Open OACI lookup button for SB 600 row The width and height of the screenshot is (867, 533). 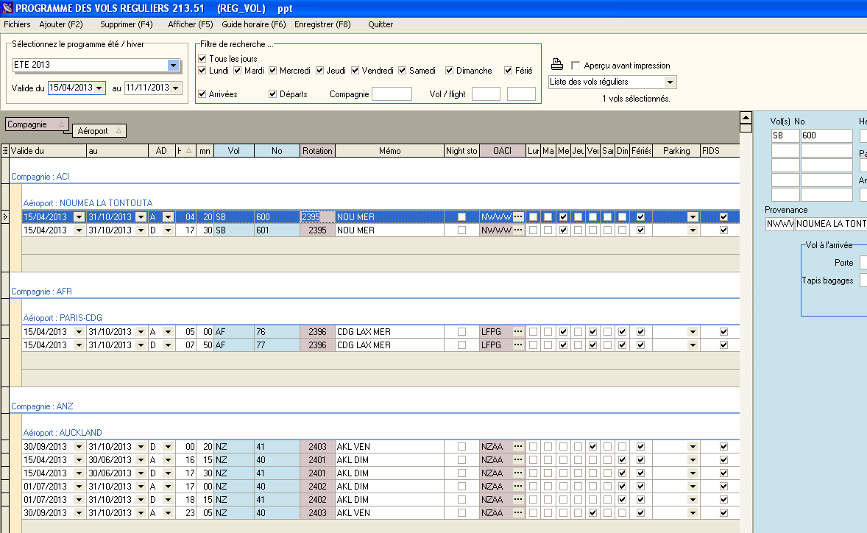pyautogui.click(x=518, y=217)
